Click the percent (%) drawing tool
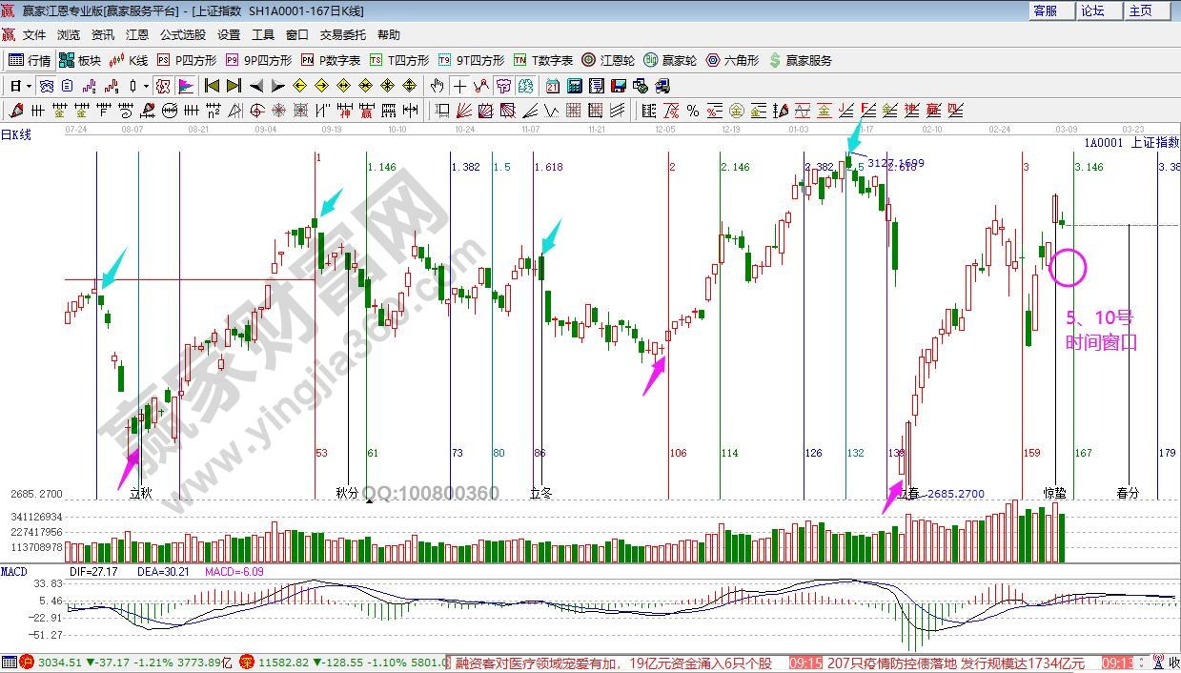Image resolution: width=1181 pixels, height=673 pixels. (x=692, y=111)
